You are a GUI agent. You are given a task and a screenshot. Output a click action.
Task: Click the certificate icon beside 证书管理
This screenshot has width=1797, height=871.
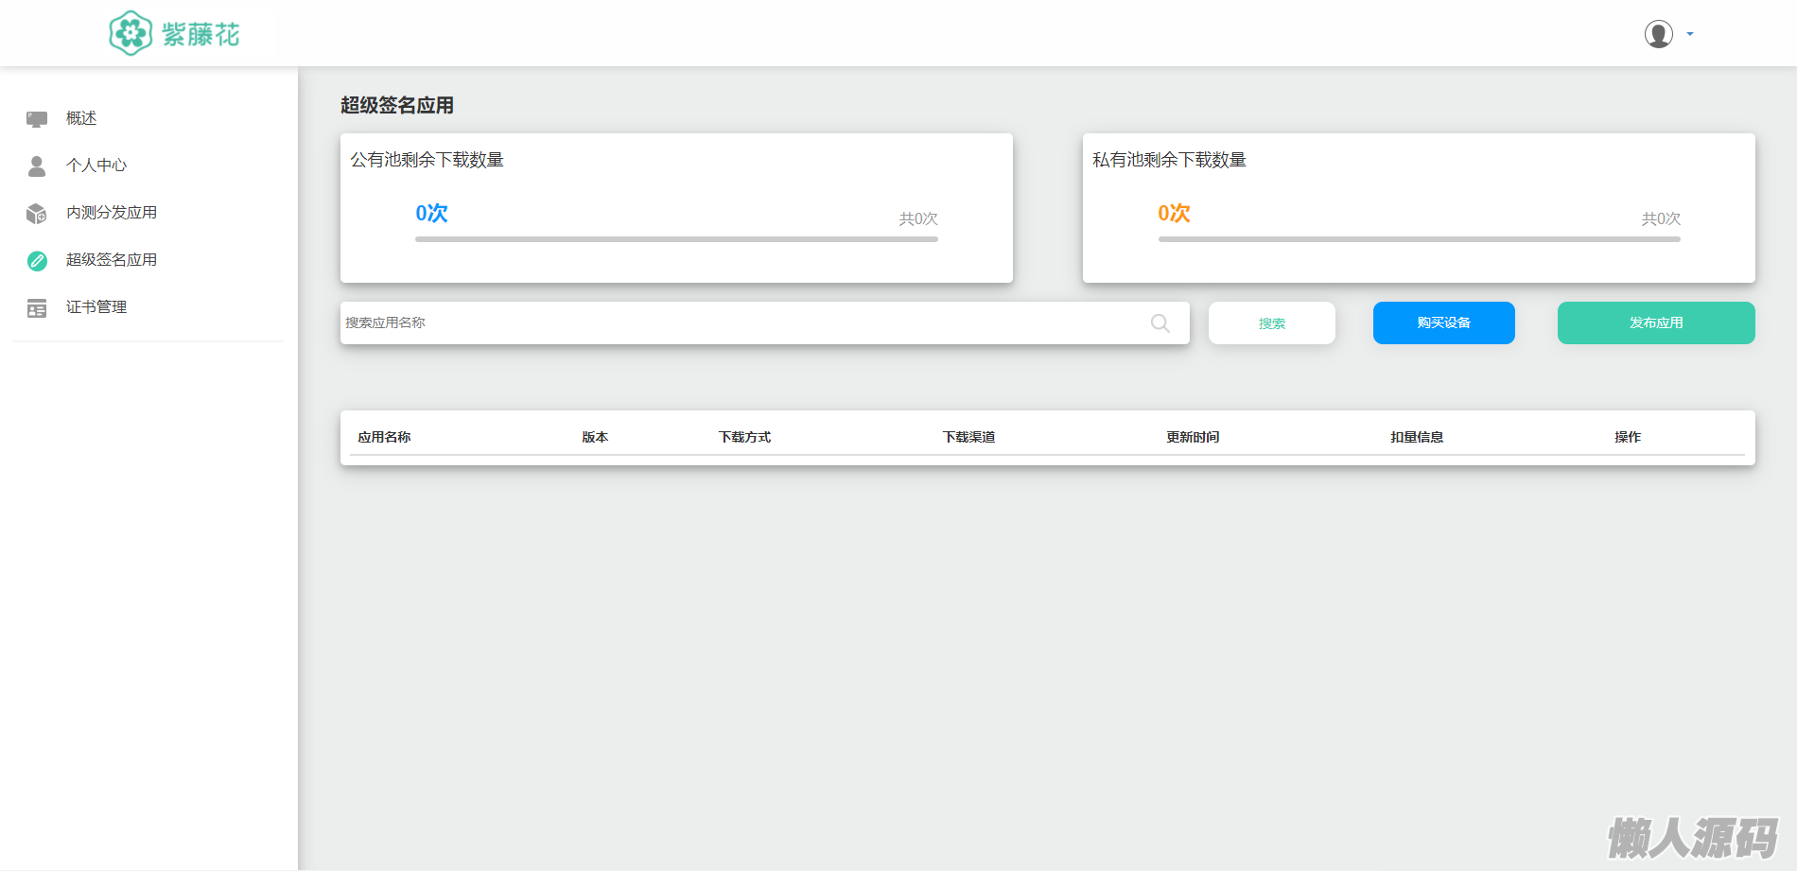pyautogui.click(x=37, y=308)
